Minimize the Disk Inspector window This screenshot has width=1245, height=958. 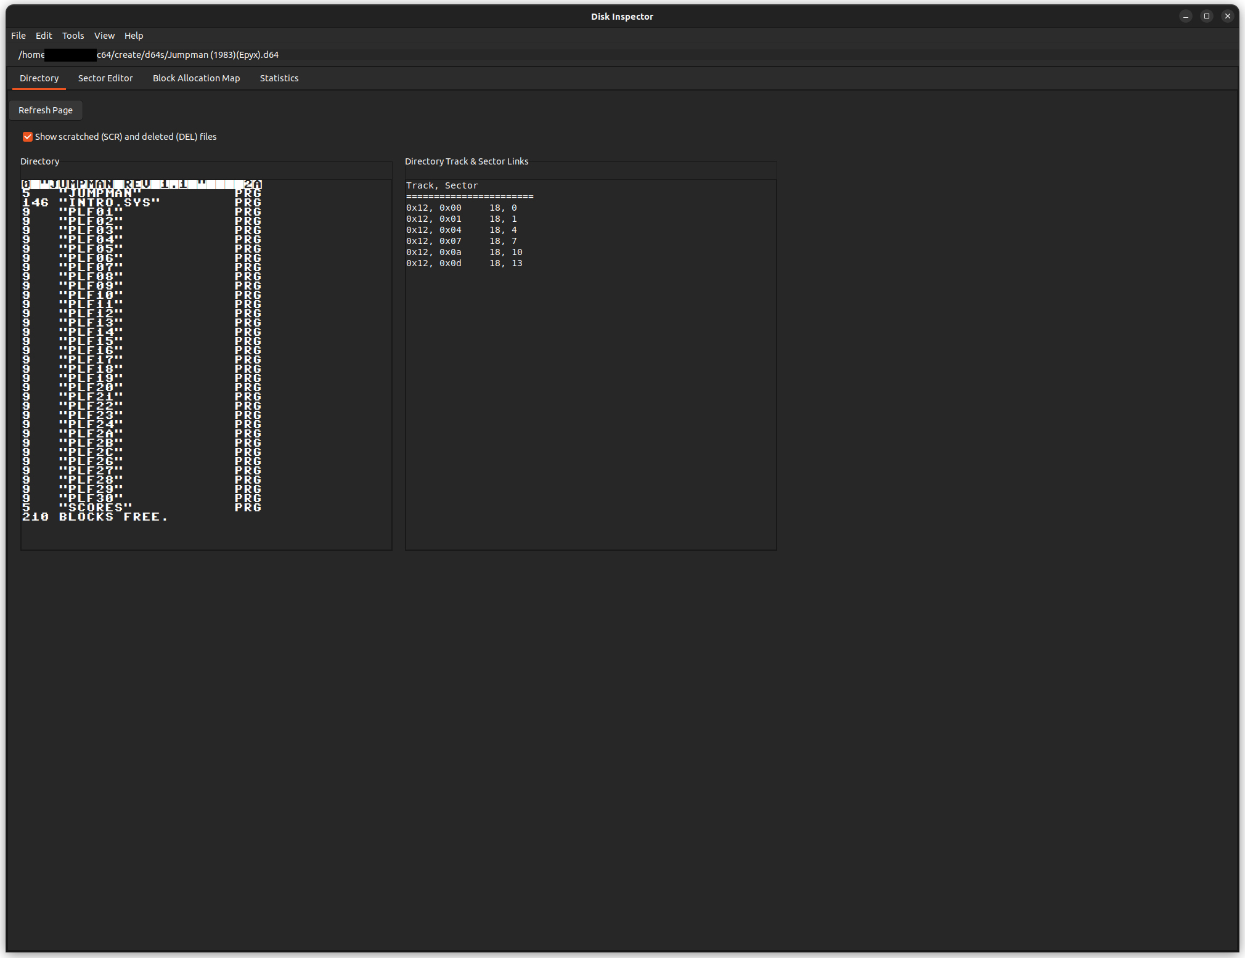(x=1185, y=17)
